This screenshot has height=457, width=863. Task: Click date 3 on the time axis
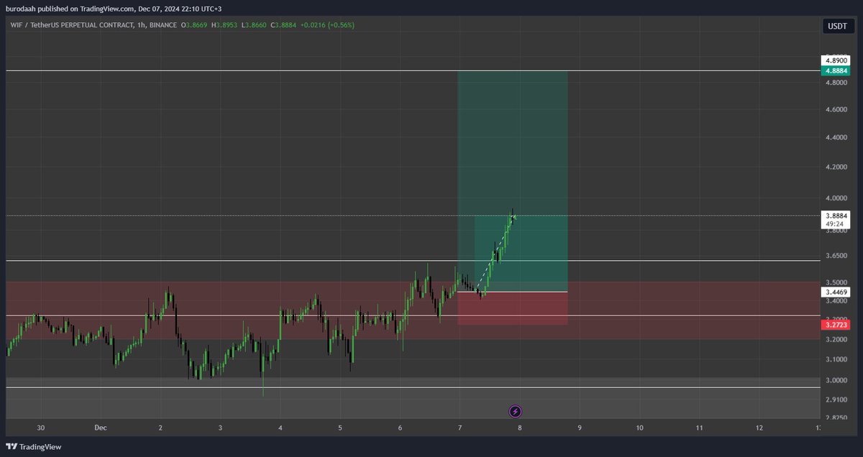coord(220,428)
